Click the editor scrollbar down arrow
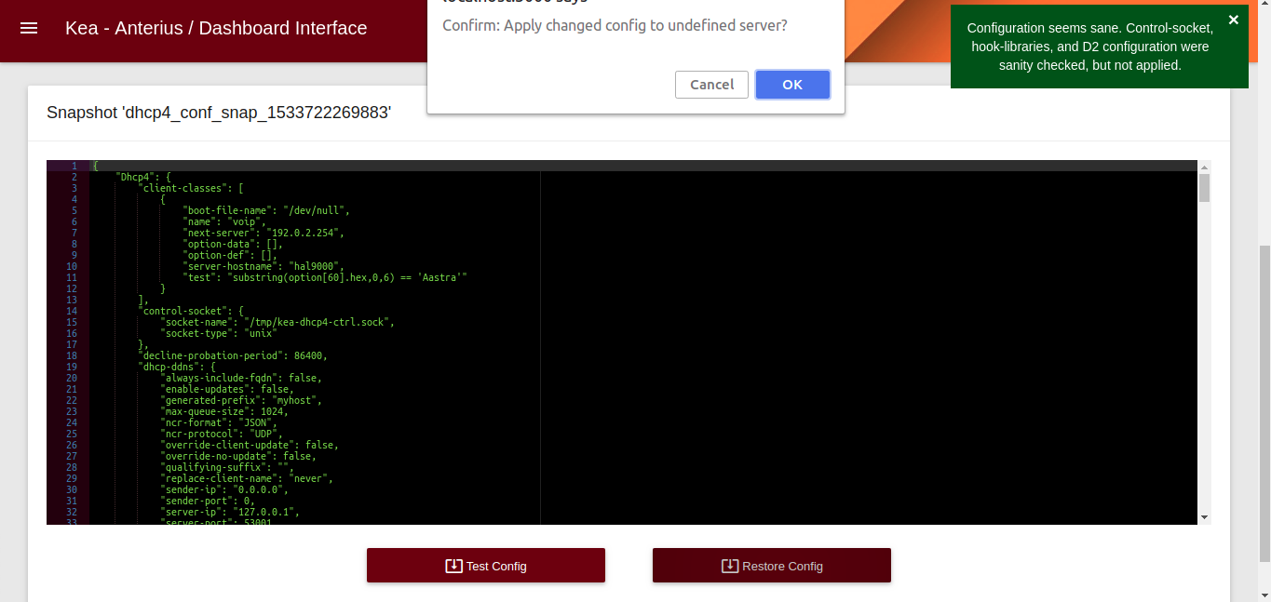Viewport: 1271px width, 602px height. pos(1204,517)
